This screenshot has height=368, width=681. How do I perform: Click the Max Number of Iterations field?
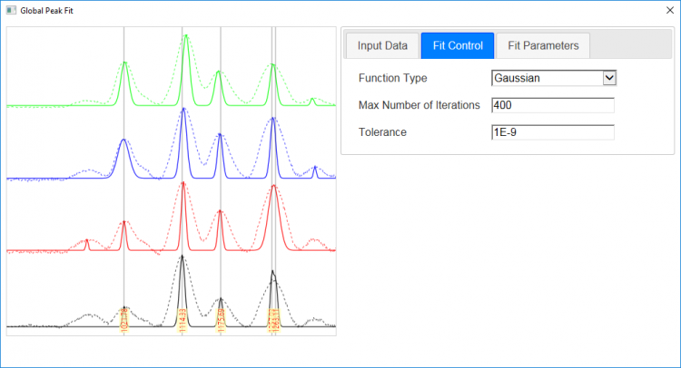click(x=552, y=105)
